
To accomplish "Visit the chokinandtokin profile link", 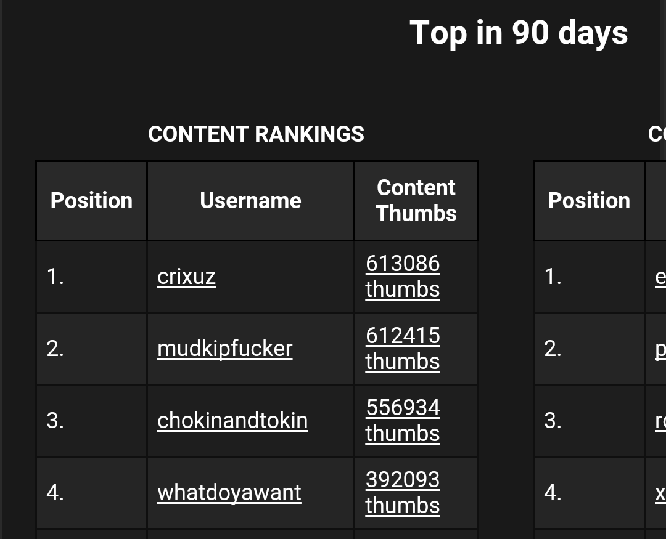I will (x=232, y=421).
